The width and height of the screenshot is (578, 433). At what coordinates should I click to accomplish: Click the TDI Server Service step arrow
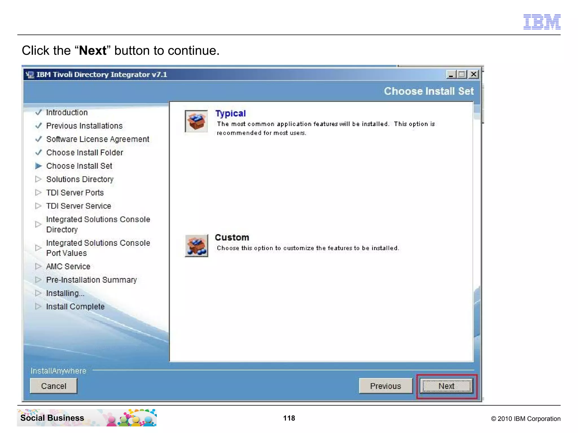click(x=38, y=206)
